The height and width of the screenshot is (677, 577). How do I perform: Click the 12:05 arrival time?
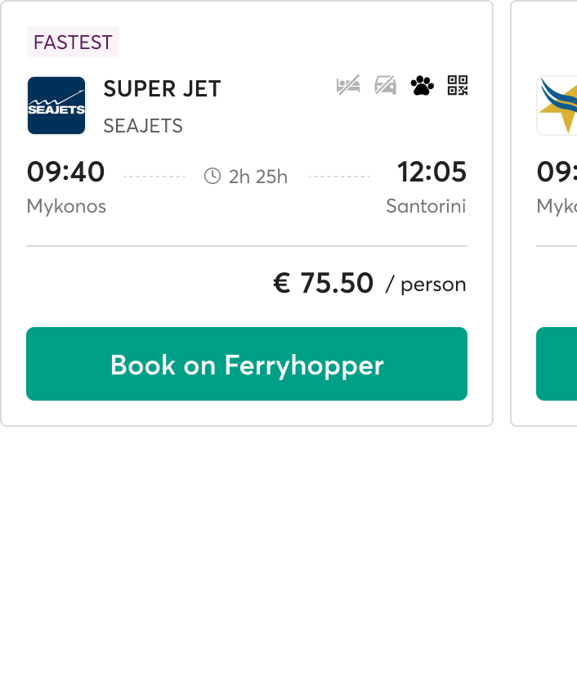pyautogui.click(x=432, y=173)
